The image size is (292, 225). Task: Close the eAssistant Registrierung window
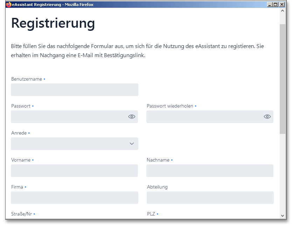[281, 5]
